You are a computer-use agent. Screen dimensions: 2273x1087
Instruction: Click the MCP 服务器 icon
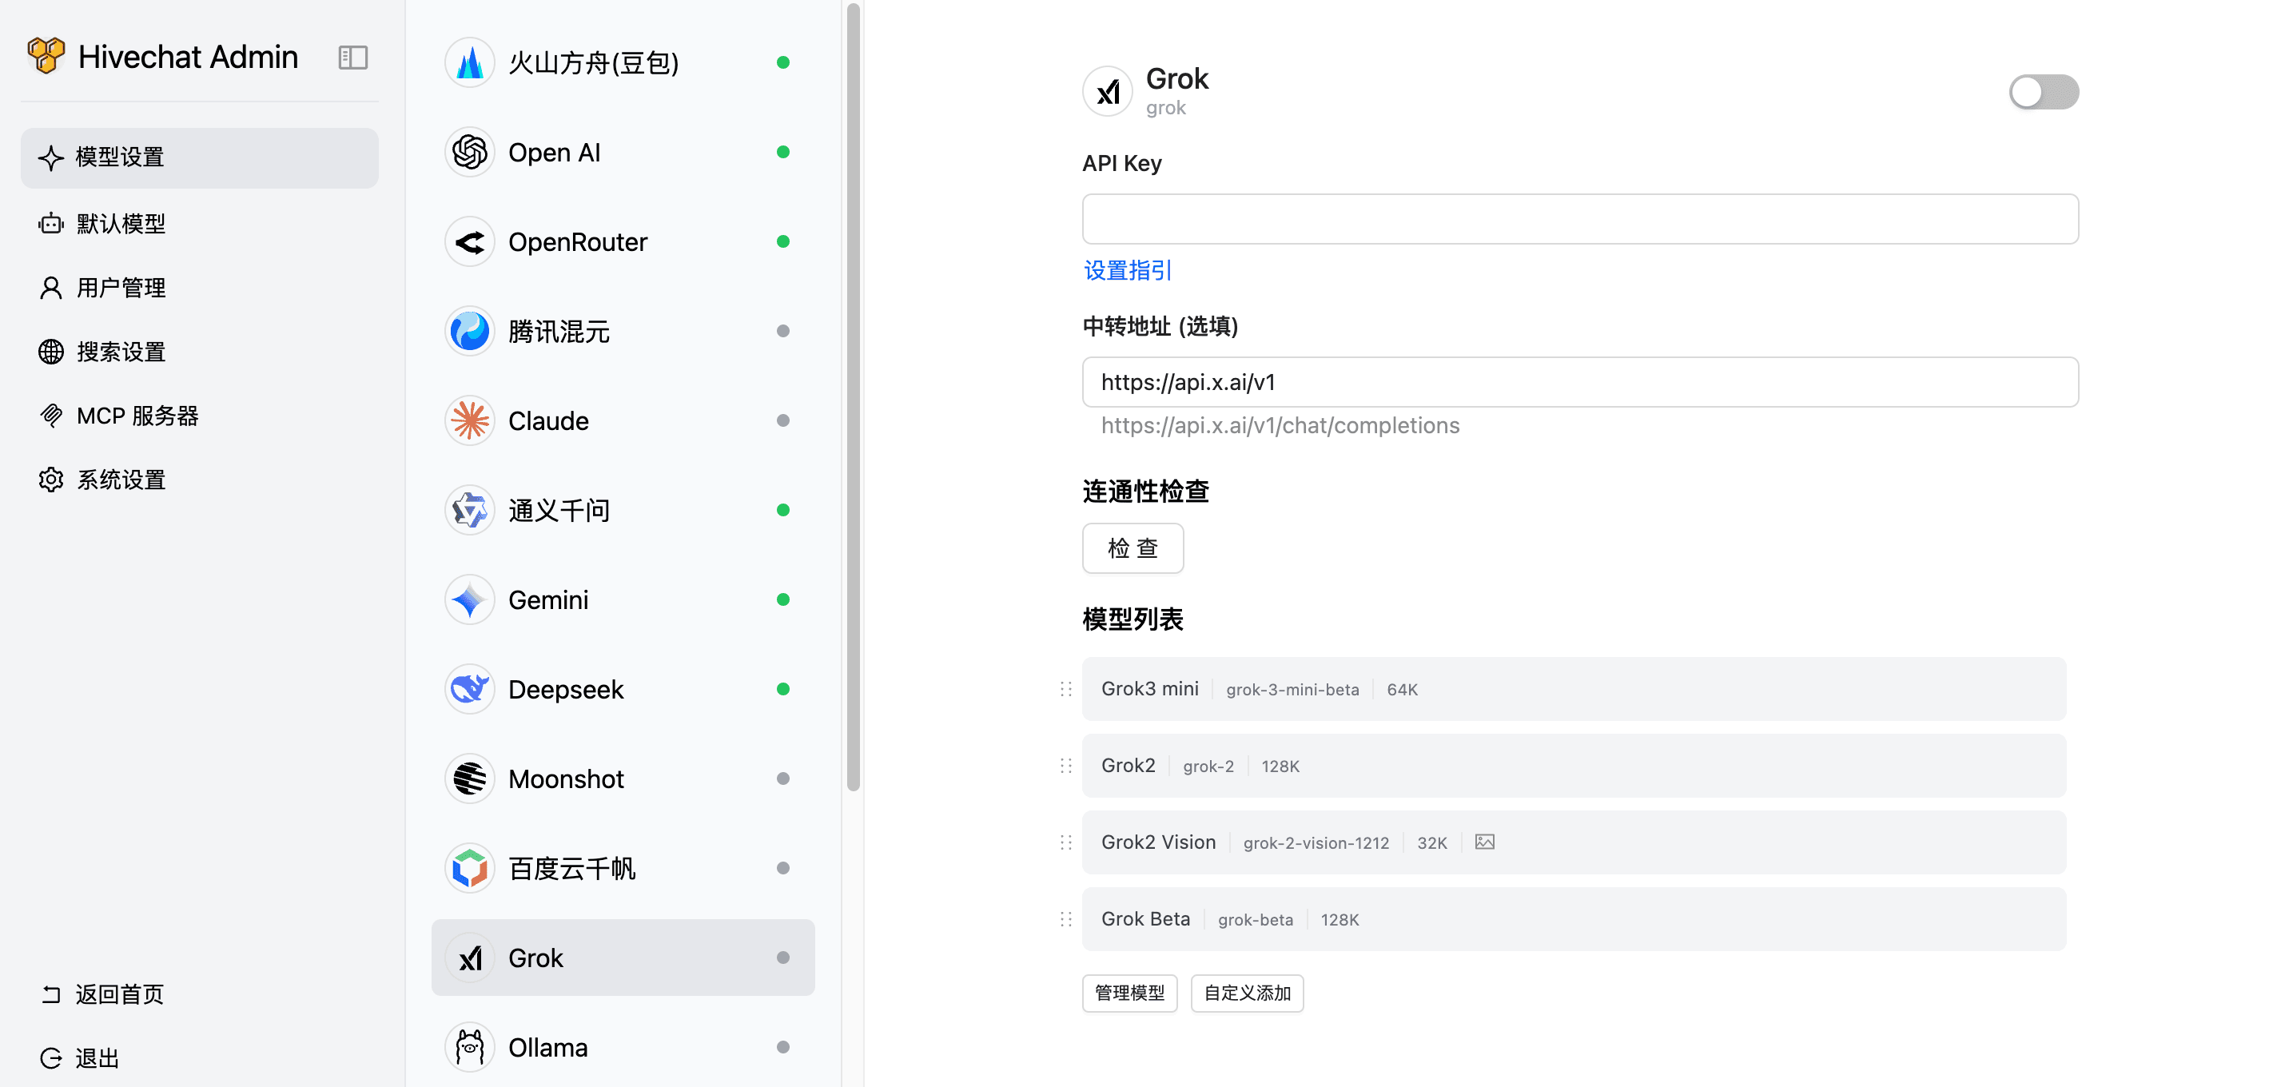(51, 416)
